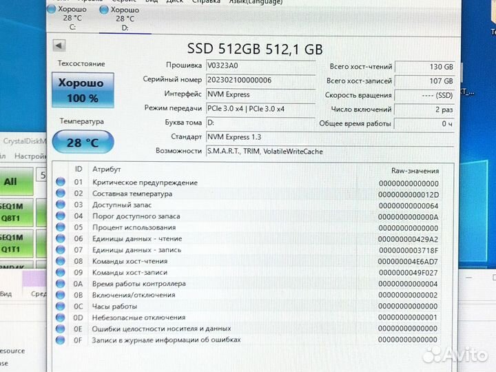Click the All button in CrystalDiskMark
This screenshot has width=496, height=372.
[17, 182]
